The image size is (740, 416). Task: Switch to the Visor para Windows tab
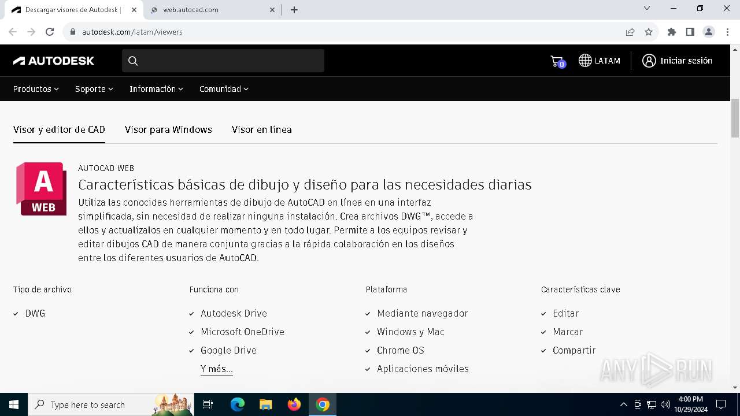(x=168, y=129)
